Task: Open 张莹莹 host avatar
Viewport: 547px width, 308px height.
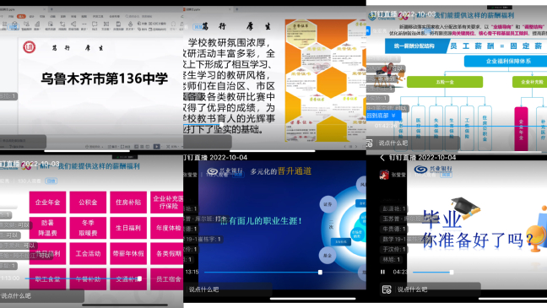Action: tap(384, 175)
